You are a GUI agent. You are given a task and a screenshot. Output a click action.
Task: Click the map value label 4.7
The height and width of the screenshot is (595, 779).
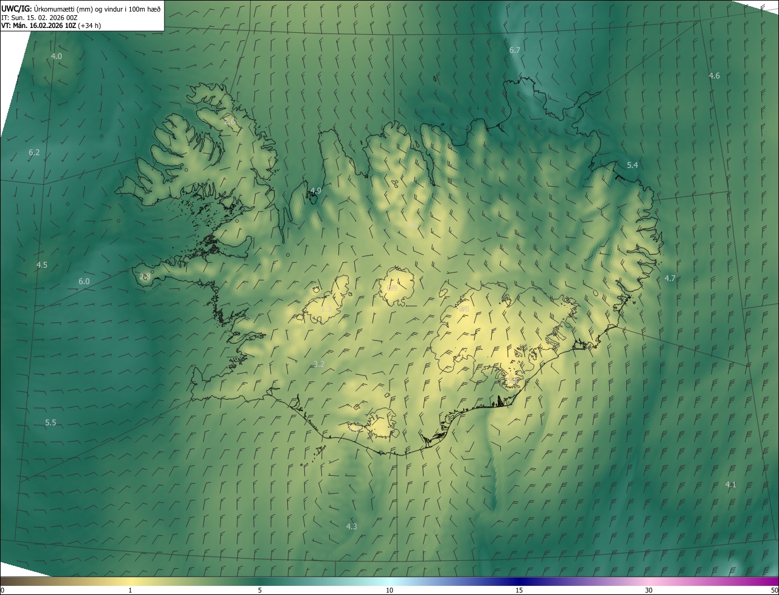tap(670, 278)
